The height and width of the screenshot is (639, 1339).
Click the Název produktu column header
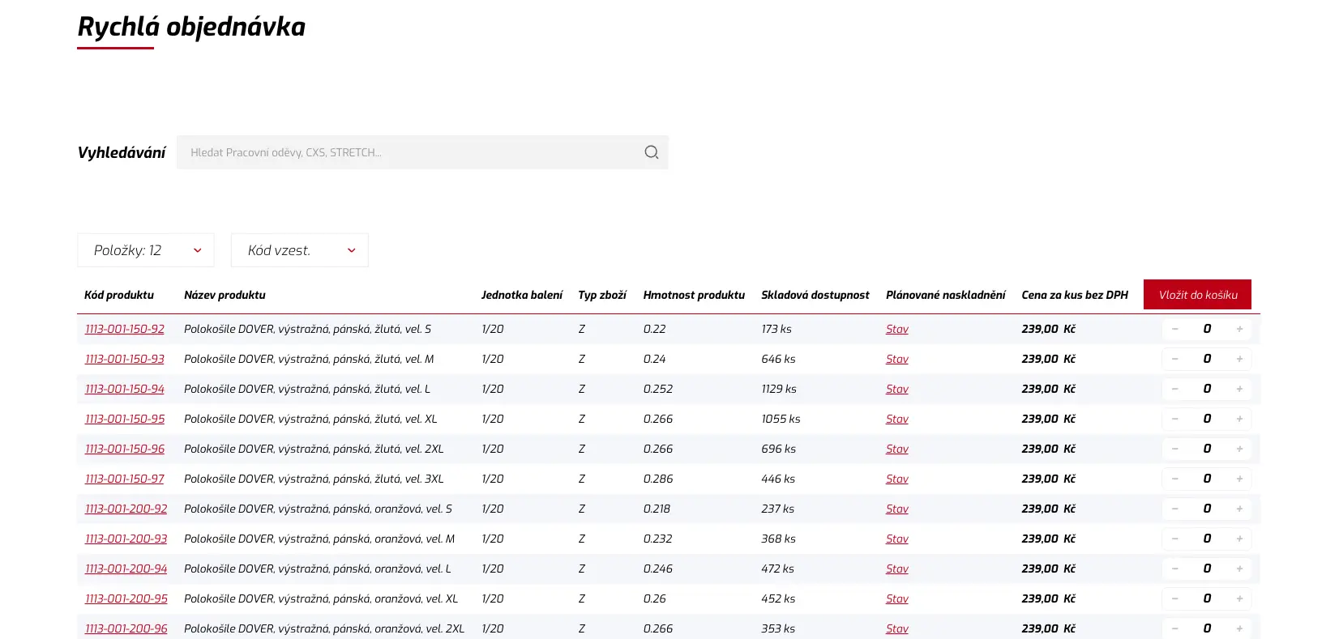[225, 295]
